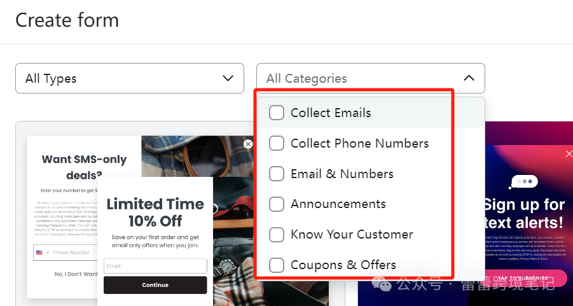The width and height of the screenshot is (573, 306).
Task: Toggle the Know Your Customer checkbox
Action: point(277,235)
